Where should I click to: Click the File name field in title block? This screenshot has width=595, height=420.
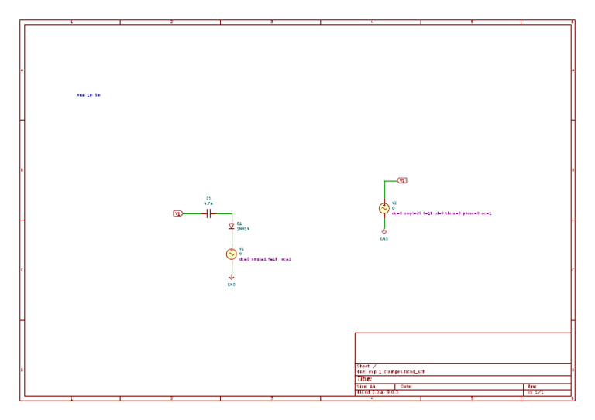(x=391, y=372)
